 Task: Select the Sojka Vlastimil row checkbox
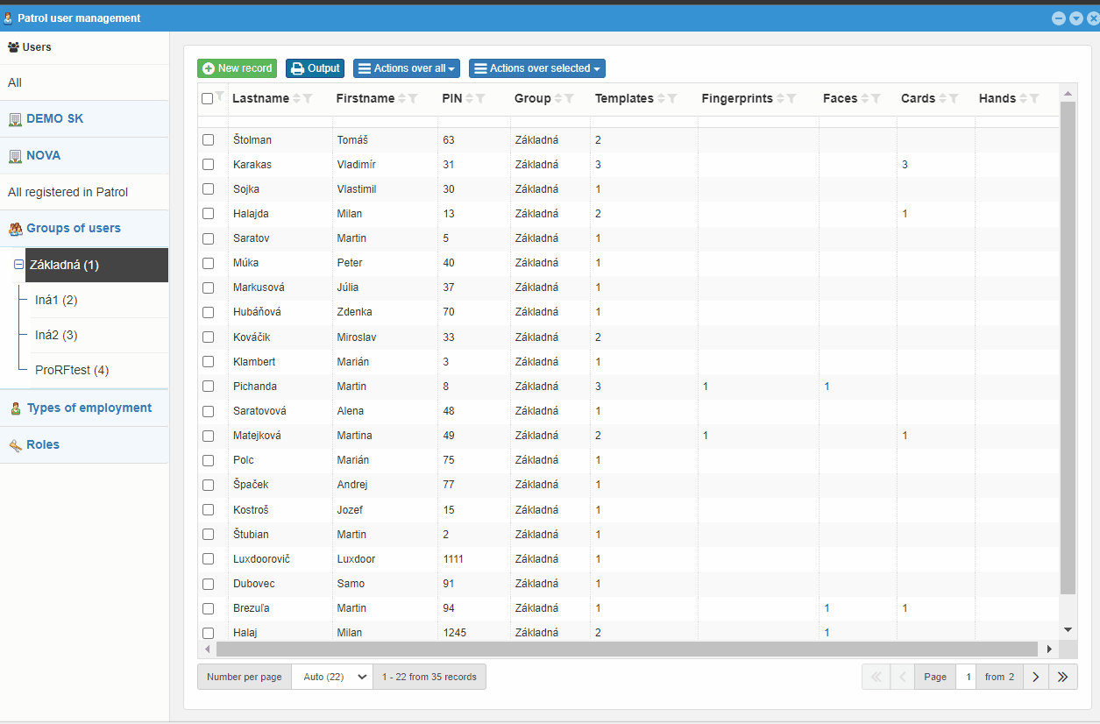click(x=209, y=188)
